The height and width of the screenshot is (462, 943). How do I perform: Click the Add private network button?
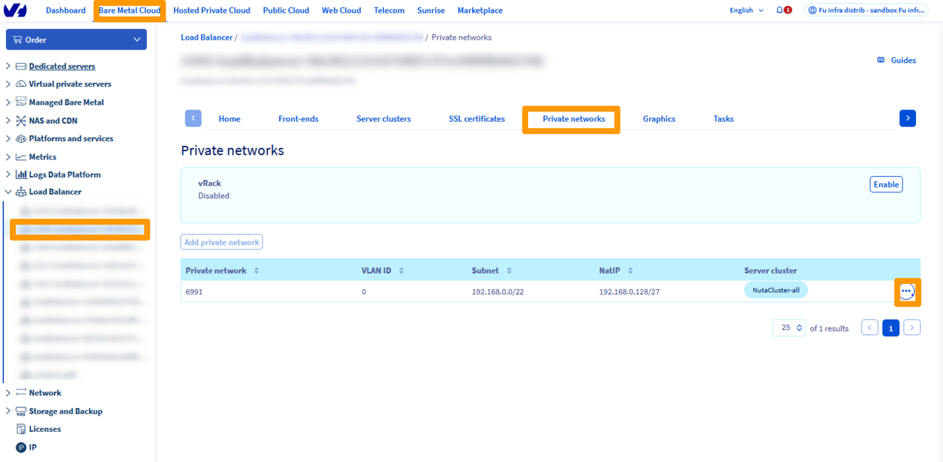tap(221, 241)
